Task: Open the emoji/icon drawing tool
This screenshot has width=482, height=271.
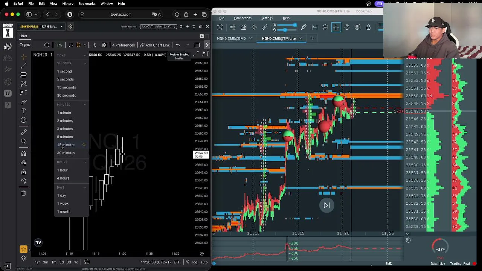Action: [x=23, y=120]
